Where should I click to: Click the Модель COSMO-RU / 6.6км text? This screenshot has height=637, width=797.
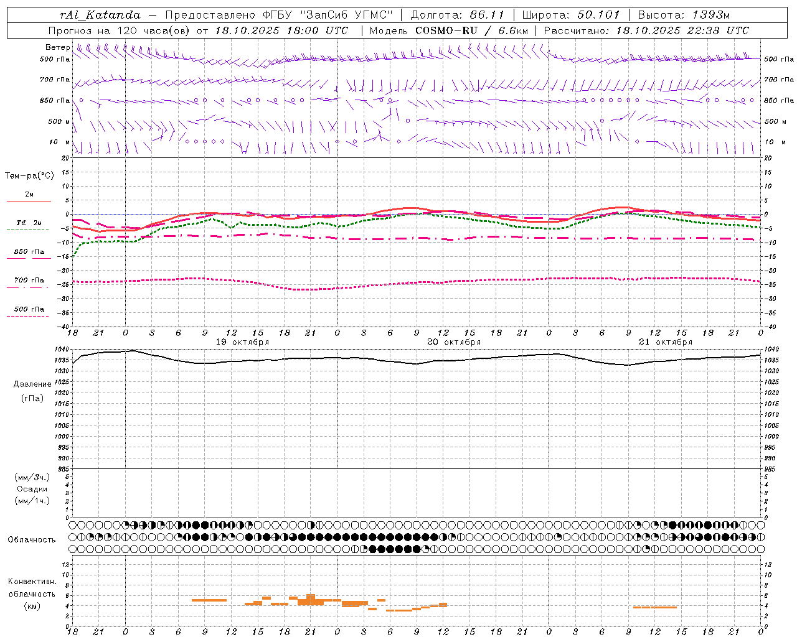[449, 30]
